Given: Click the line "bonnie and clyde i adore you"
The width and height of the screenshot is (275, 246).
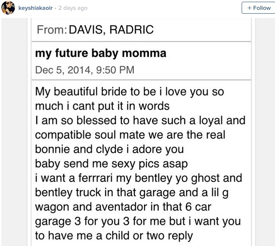Looking at the screenshot, I should pos(109,149).
